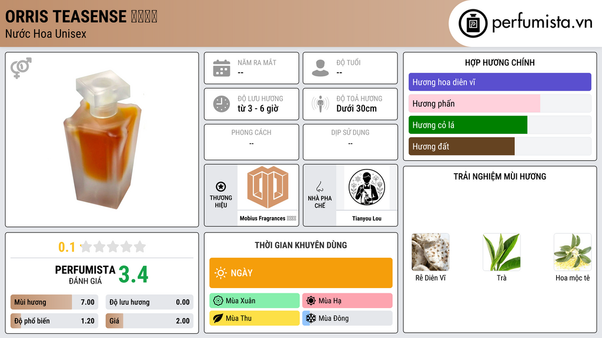Click the Hoa mộc tê note image

click(573, 252)
